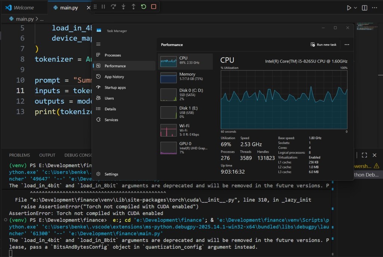Open Processes in Task Manager
Screen dimensions: 383x257
124,55
